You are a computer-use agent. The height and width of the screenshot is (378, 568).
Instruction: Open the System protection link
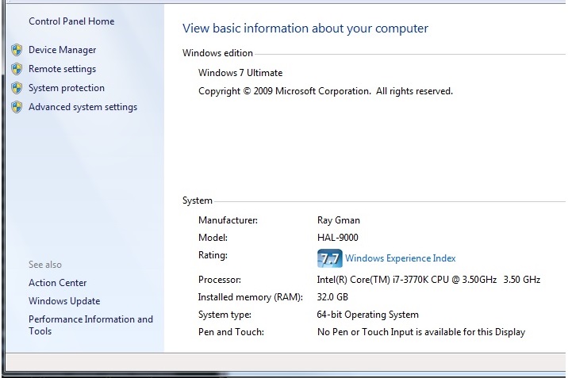[67, 88]
